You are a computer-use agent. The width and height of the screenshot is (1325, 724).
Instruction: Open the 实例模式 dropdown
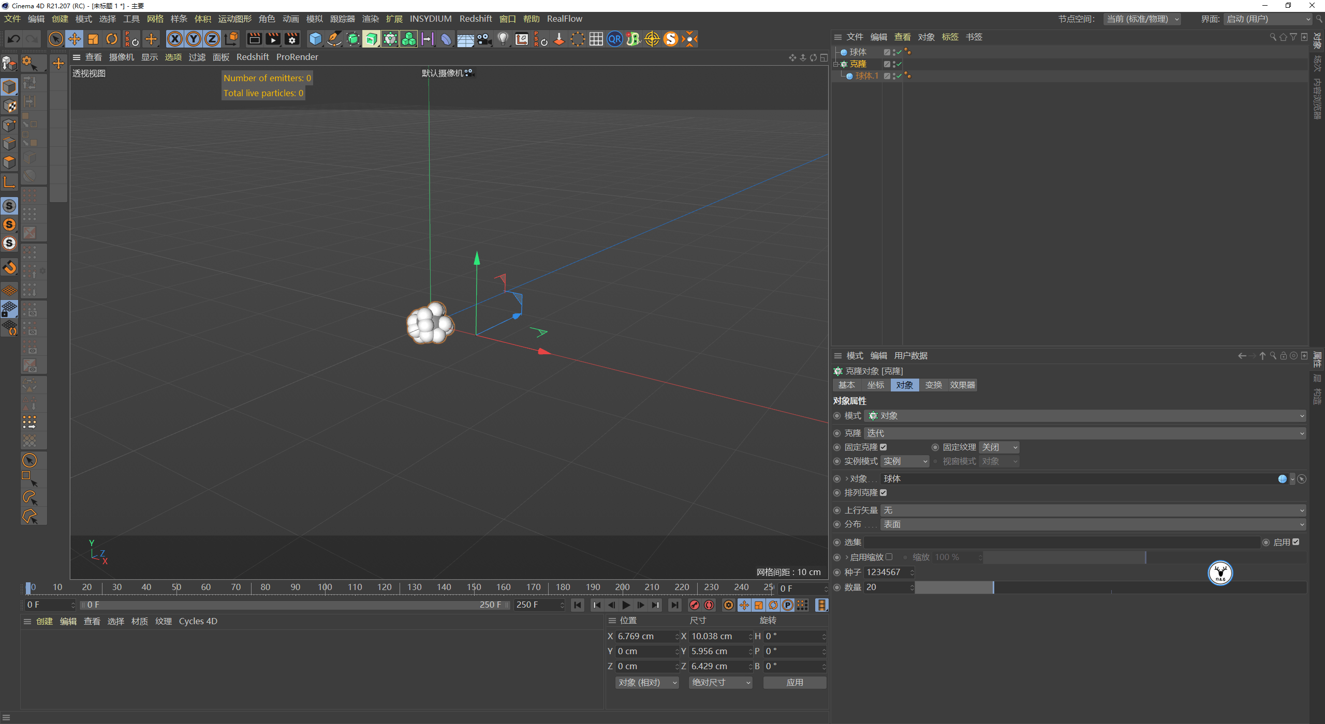pyautogui.click(x=905, y=461)
